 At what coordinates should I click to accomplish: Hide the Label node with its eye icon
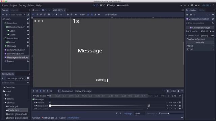coord(28,31)
